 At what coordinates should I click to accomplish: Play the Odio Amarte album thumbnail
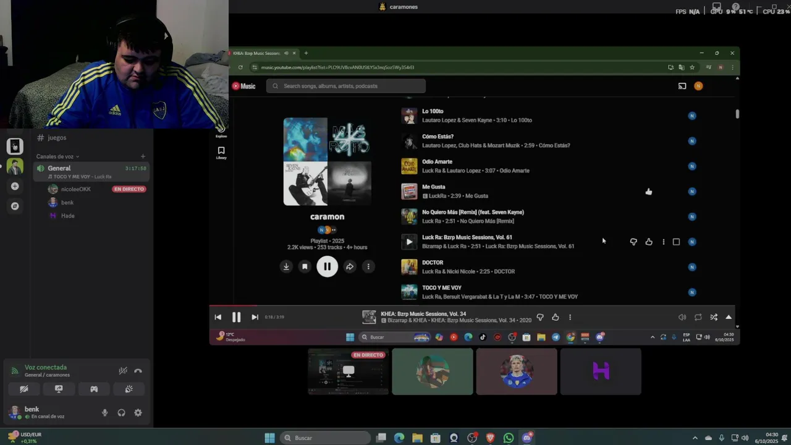[409, 166]
